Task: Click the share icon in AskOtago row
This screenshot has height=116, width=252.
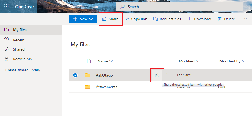Action: [x=157, y=75]
